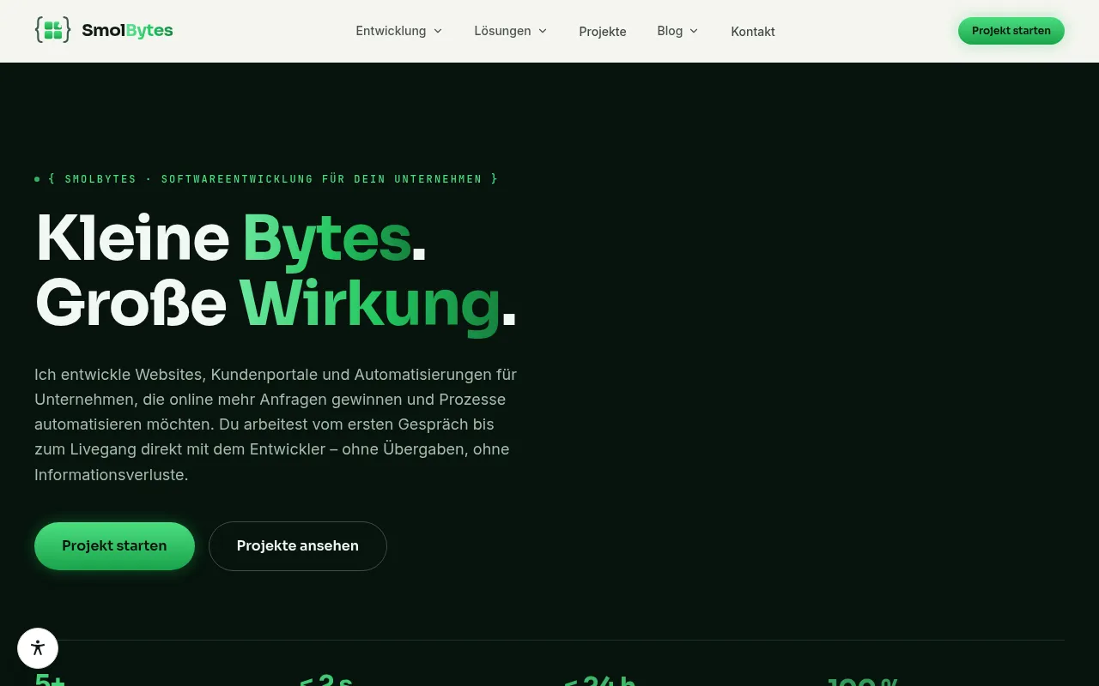
Task: Click the paragraph starting 'Ich entwickle Websites'
Action: pos(276,424)
